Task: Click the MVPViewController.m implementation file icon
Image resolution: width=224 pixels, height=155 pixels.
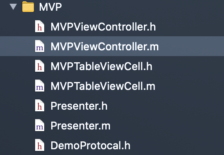Action: coord(40,46)
